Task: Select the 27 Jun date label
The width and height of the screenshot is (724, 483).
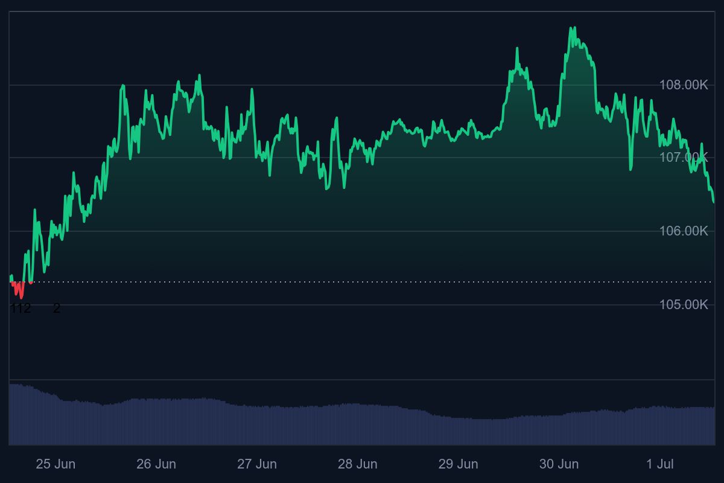Action: pos(257,464)
